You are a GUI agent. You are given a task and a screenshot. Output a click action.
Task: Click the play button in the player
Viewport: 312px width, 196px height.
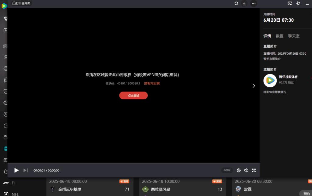pyautogui.click(x=16, y=170)
